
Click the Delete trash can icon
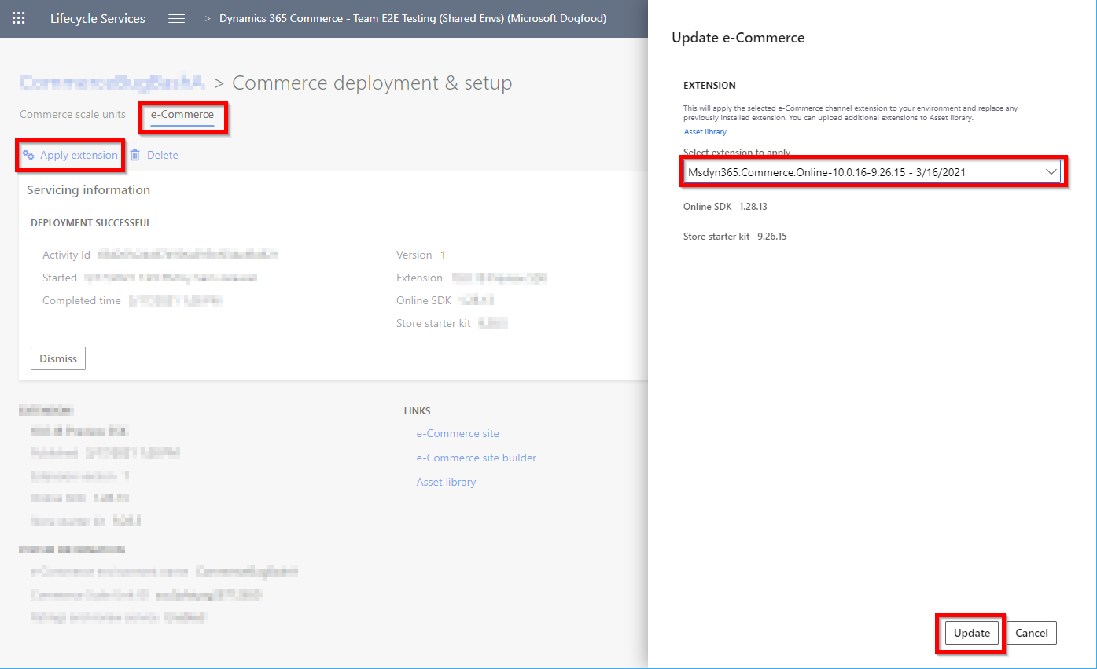coord(135,155)
